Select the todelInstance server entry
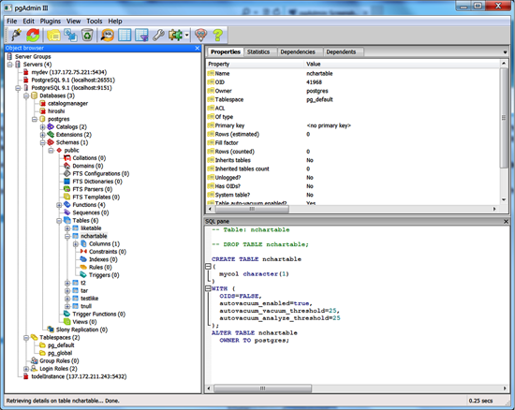515x410 pixels. pos(79,376)
